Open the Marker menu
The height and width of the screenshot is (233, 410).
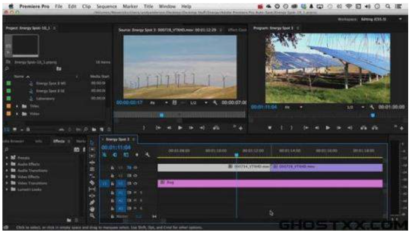pyautogui.click(x=130, y=6)
